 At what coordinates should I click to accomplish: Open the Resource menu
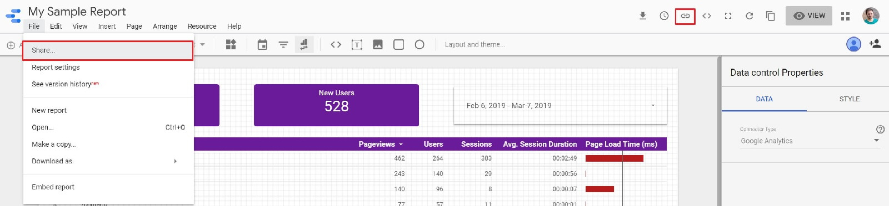pyautogui.click(x=202, y=26)
